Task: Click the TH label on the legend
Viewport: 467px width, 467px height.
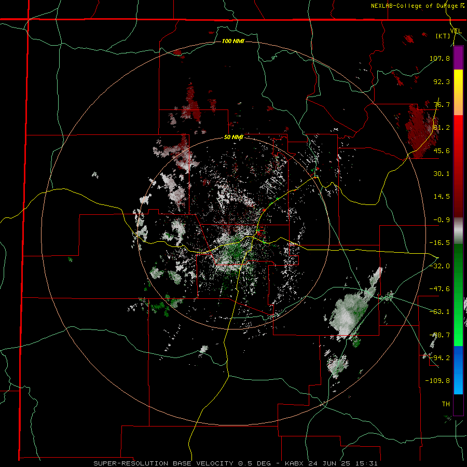Action: click(446, 404)
